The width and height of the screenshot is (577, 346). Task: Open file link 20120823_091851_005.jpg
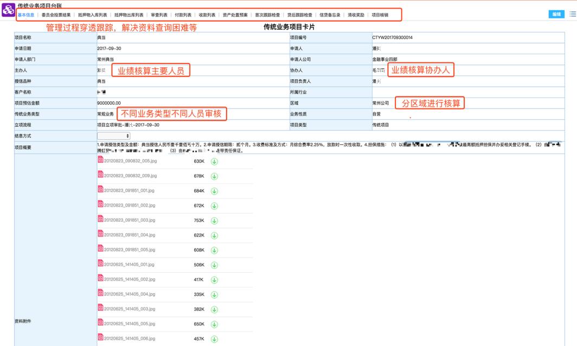(x=130, y=250)
